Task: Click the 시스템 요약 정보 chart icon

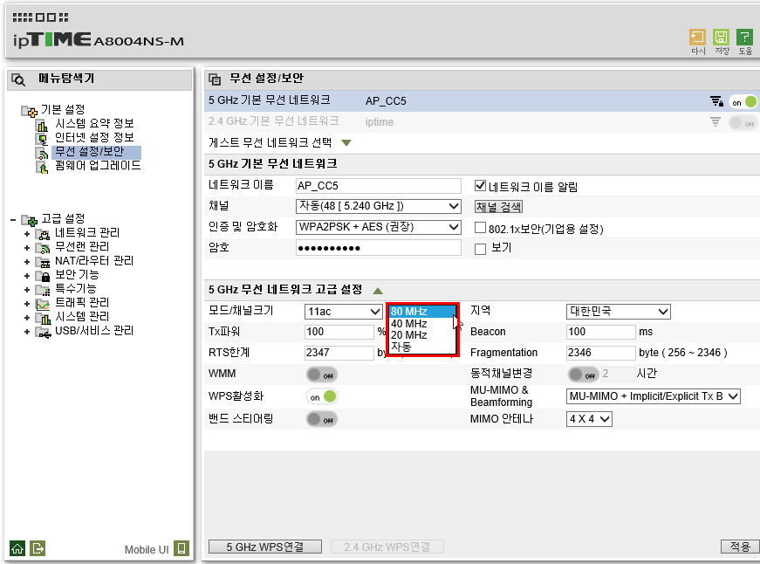Action: pos(43,126)
